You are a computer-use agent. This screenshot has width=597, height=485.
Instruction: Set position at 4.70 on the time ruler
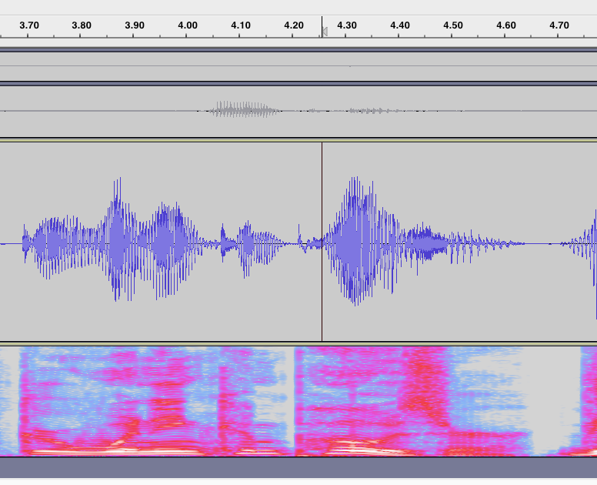559,25
